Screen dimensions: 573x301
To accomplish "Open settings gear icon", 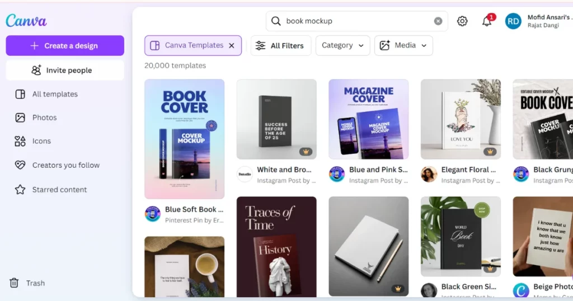I will pos(462,21).
